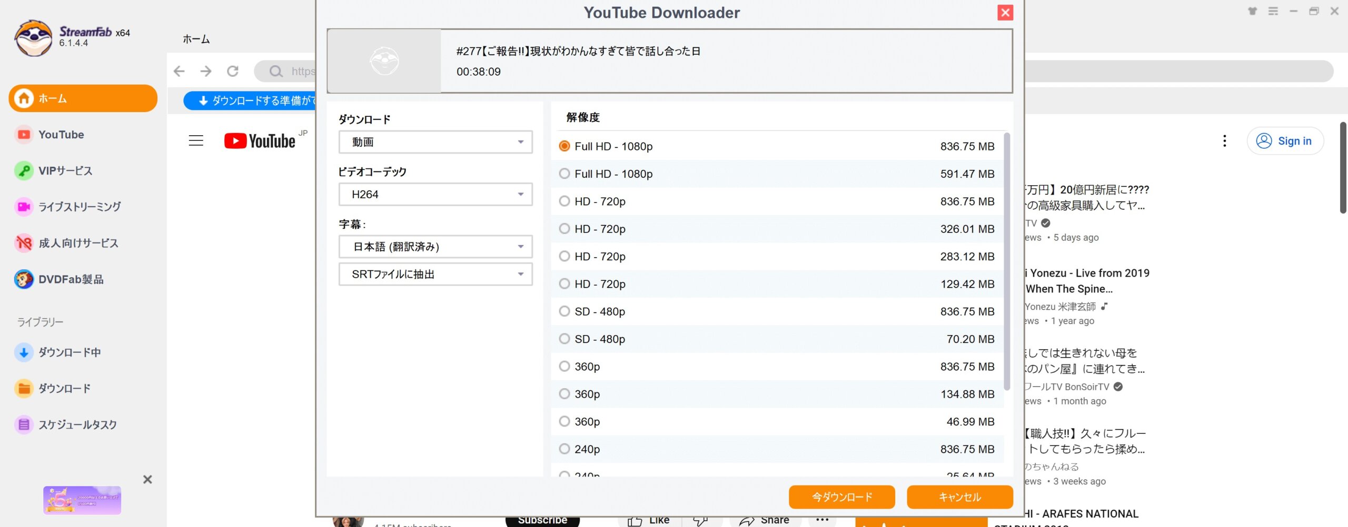The width and height of the screenshot is (1348, 527).
Task: Click the ライブラリー section label
Action: 41,322
